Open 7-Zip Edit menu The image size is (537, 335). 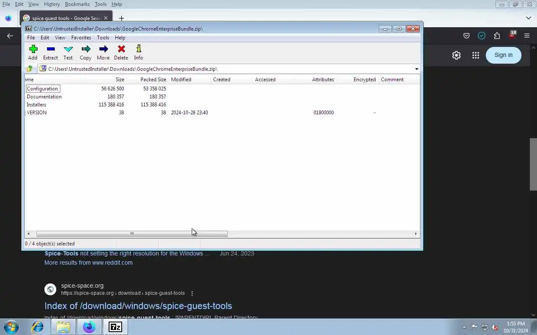point(45,38)
